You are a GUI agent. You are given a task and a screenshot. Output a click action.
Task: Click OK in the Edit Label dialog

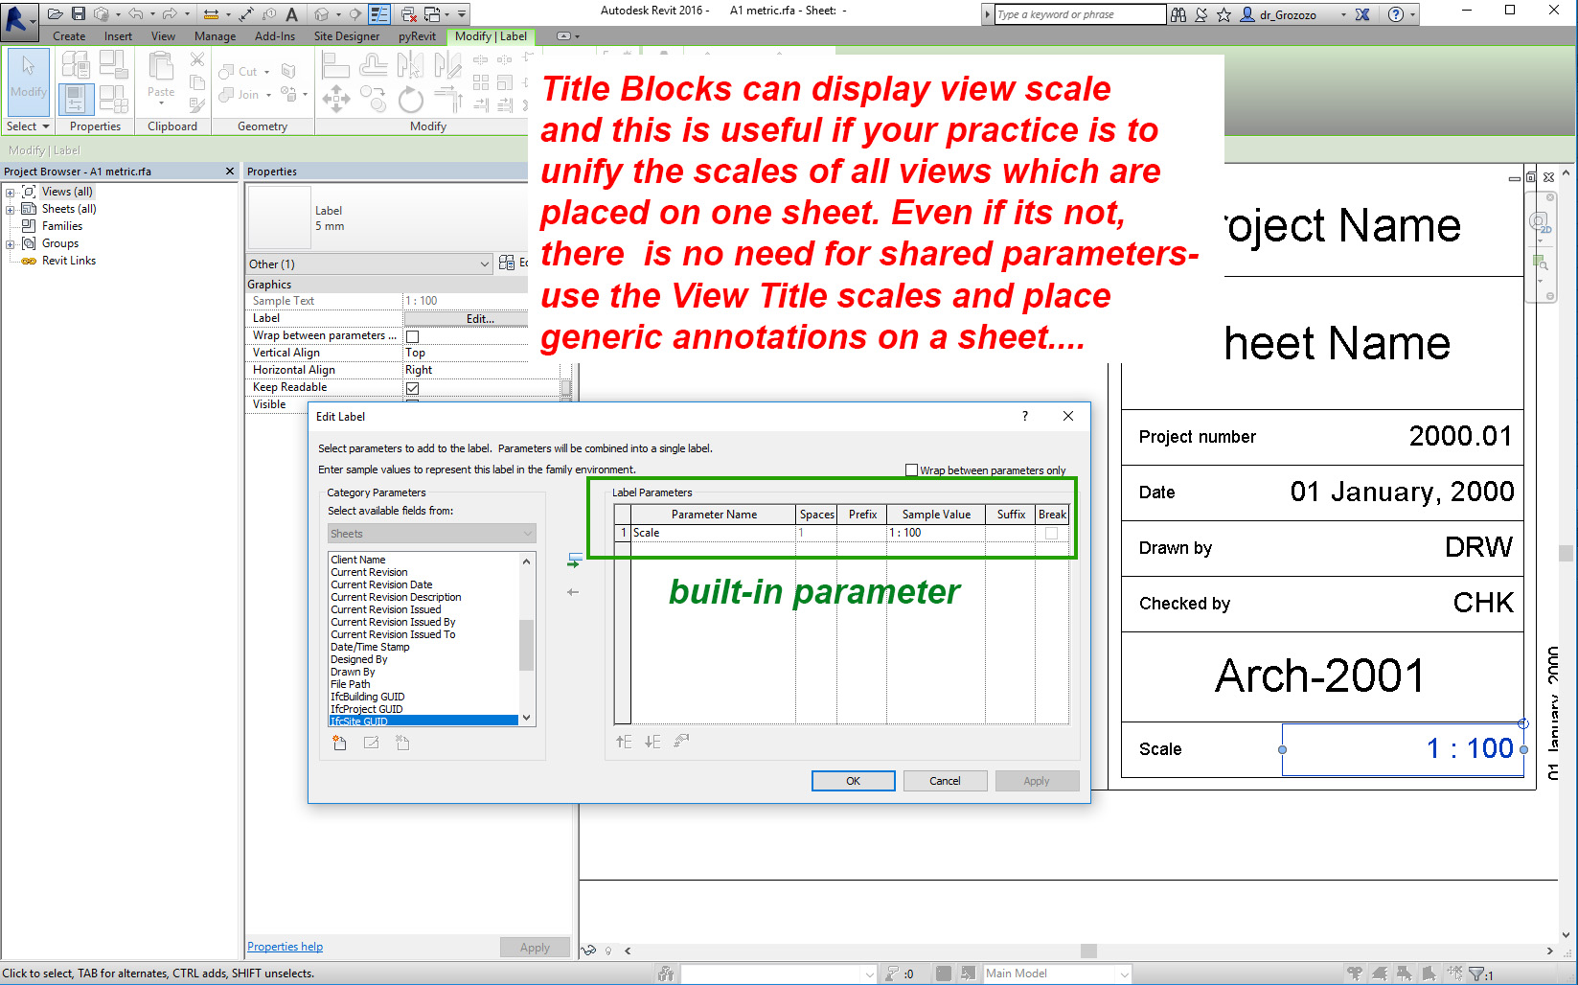point(852,780)
